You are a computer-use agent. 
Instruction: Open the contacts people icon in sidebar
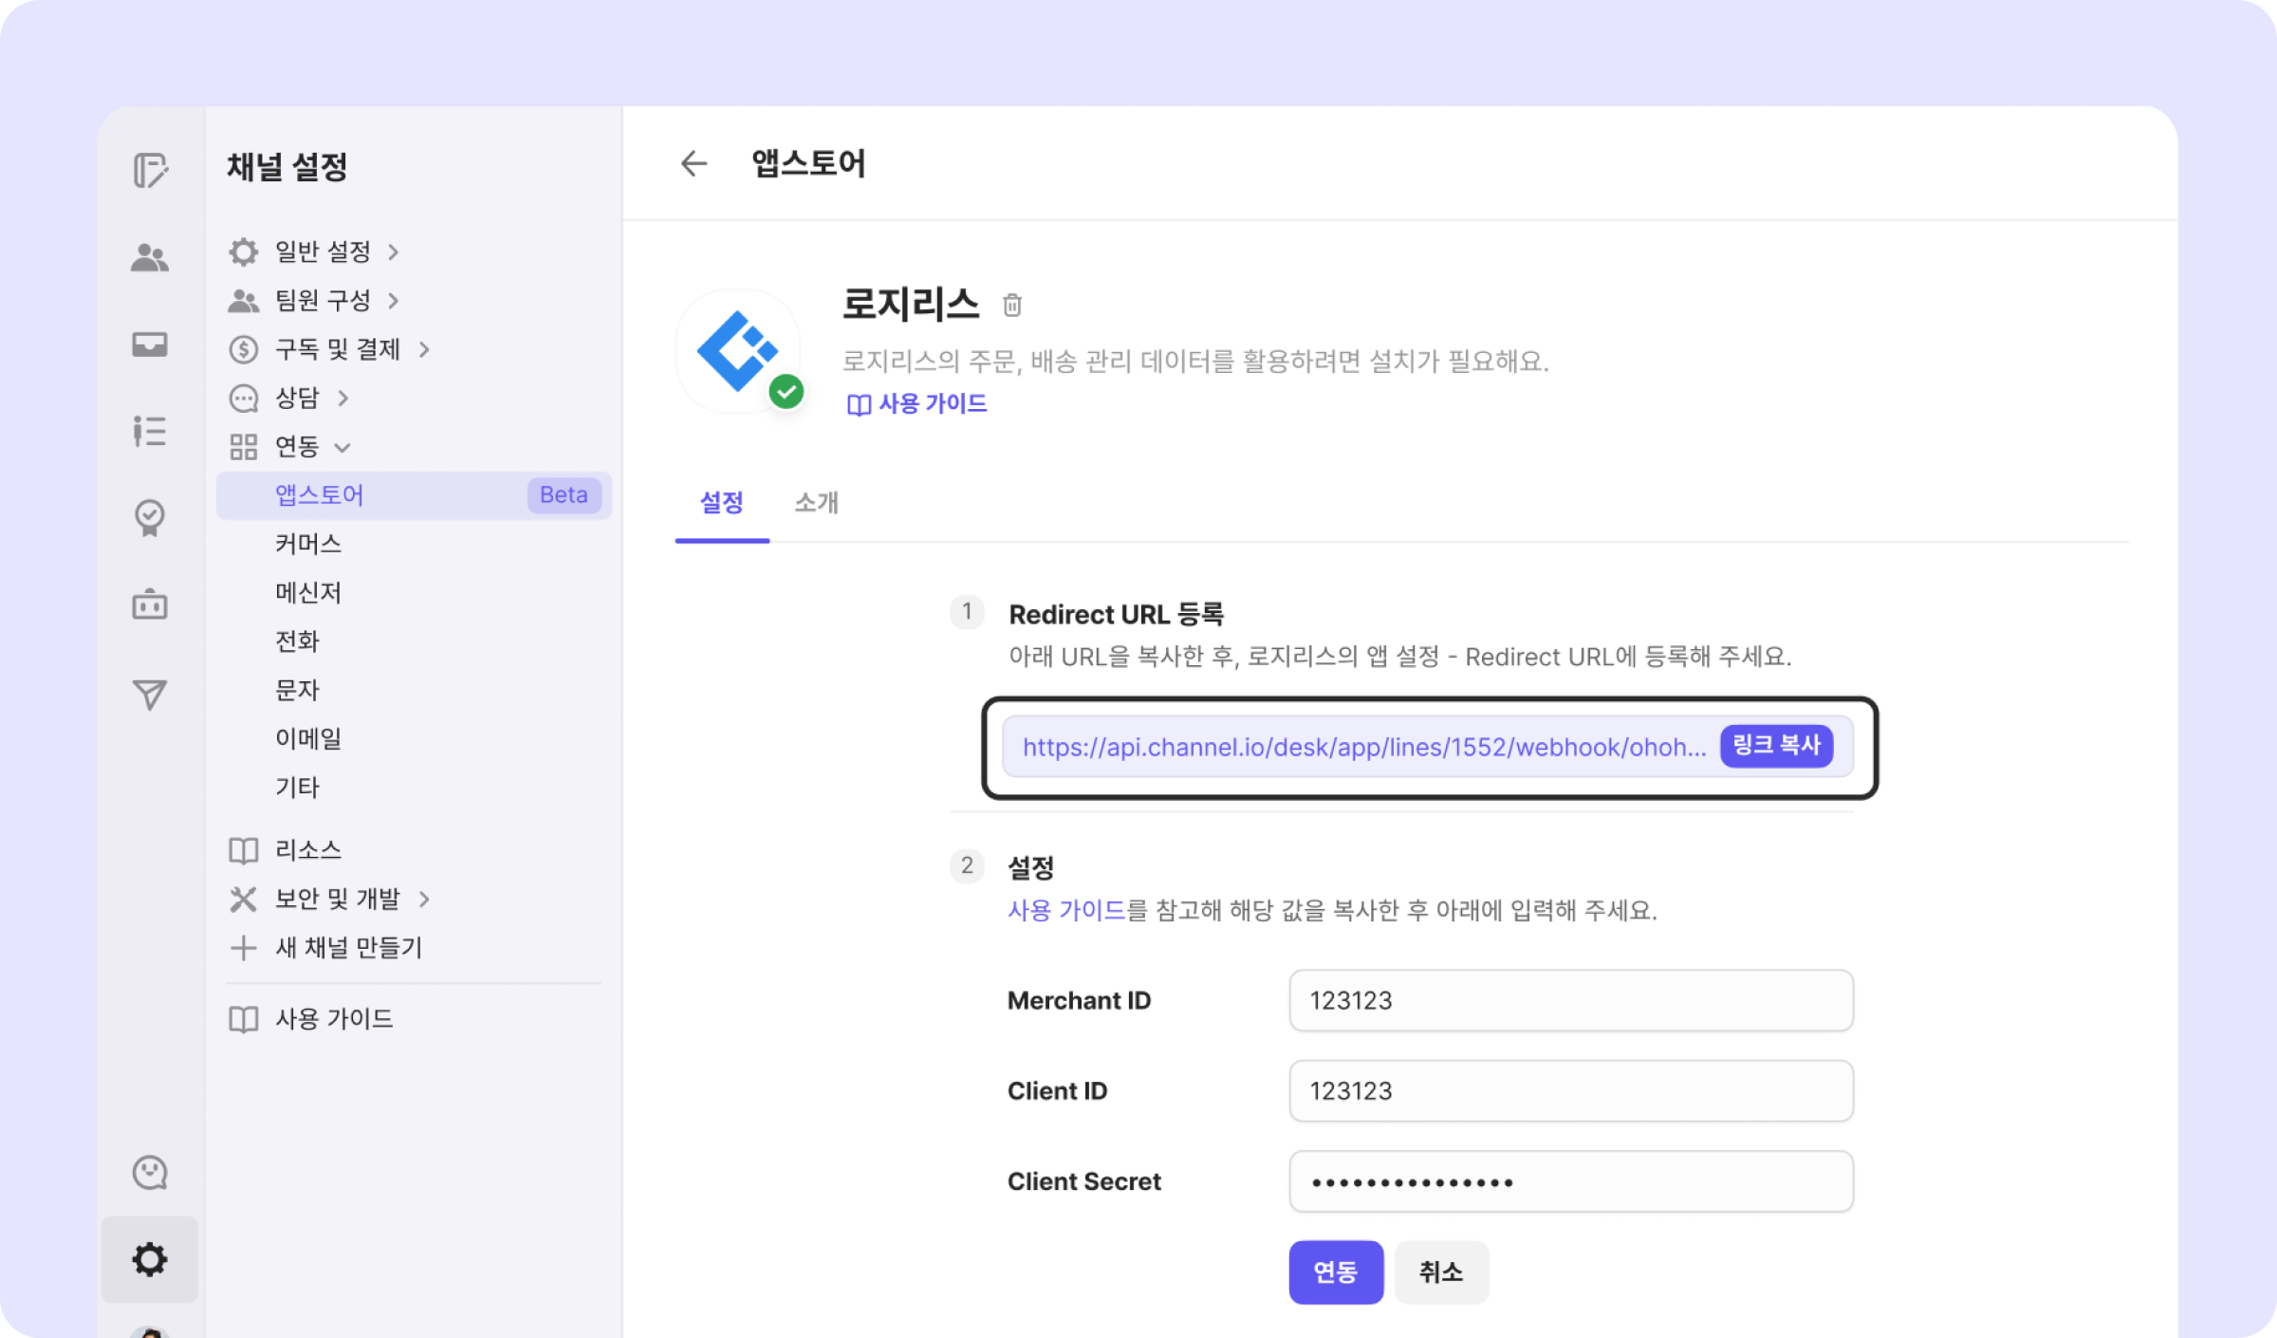150,257
